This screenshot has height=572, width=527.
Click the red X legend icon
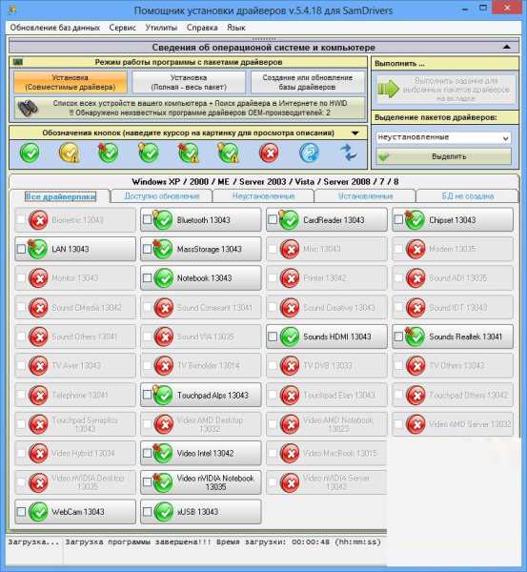(x=269, y=153)
